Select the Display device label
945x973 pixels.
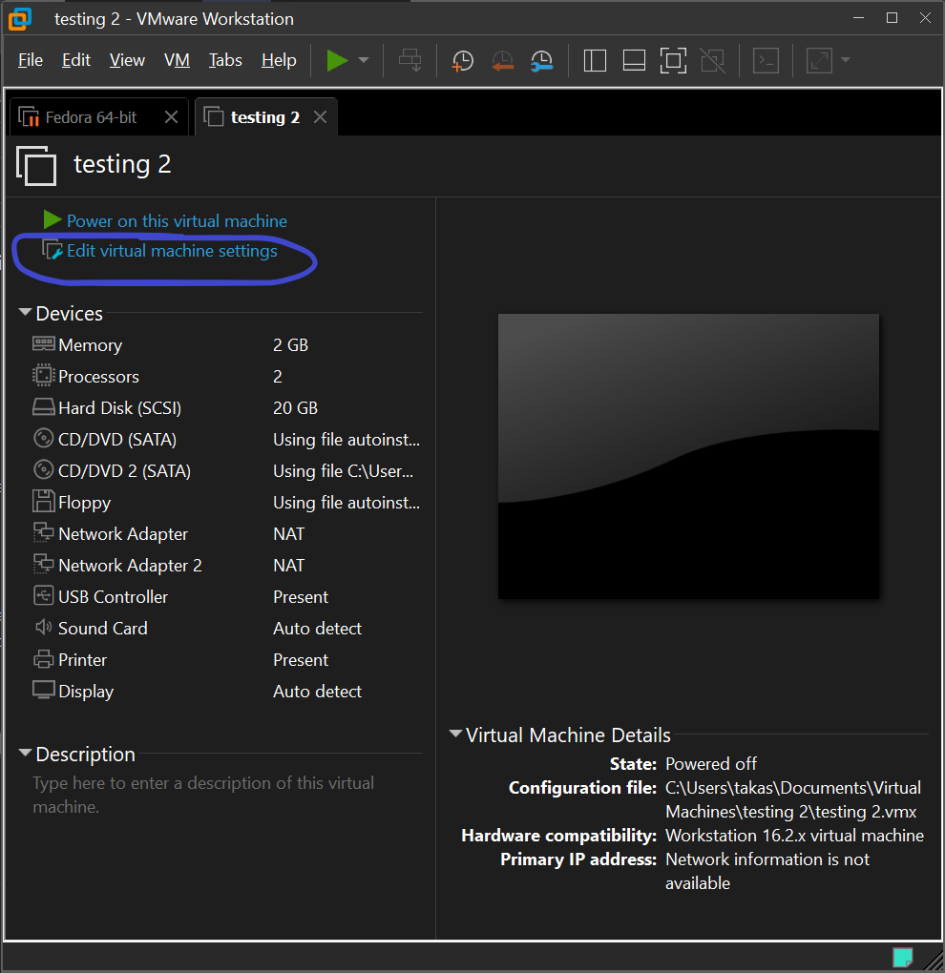[86, 692]
